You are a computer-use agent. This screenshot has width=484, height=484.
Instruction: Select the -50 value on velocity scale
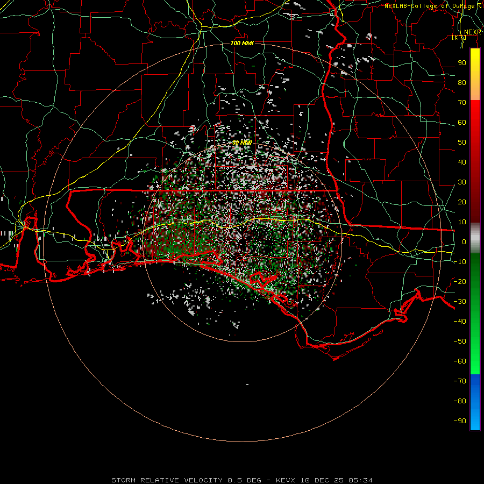click(460, 341)
